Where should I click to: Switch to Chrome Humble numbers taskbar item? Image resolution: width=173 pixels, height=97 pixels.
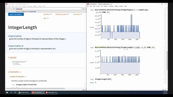click(x=24, y=92)
